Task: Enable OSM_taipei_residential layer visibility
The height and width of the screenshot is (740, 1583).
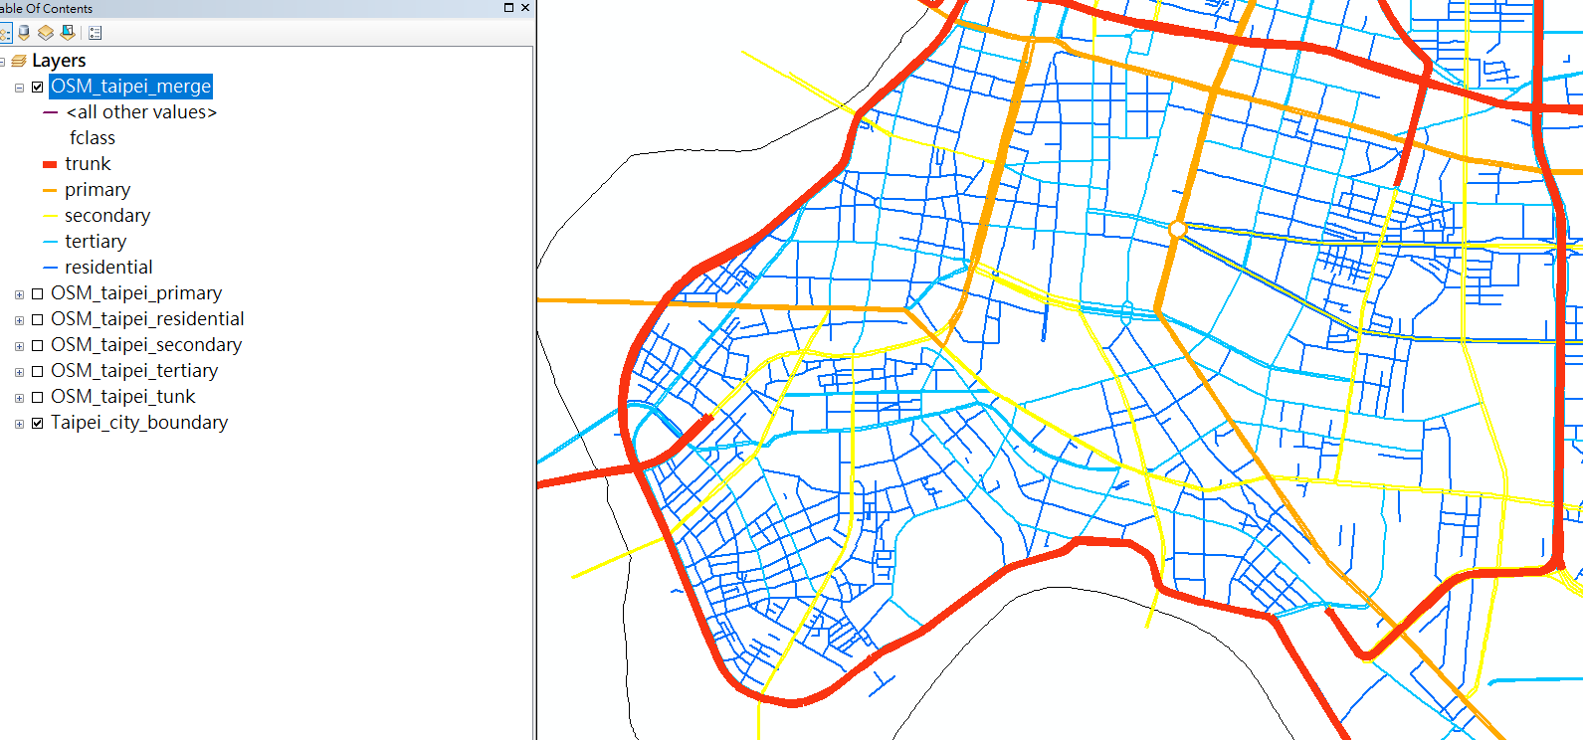Action: pyautogui.click(x=38, y=319)
